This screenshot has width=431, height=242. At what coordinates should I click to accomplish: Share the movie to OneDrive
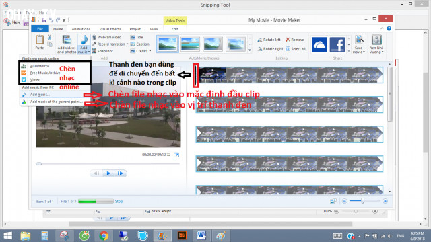[319, 44]
